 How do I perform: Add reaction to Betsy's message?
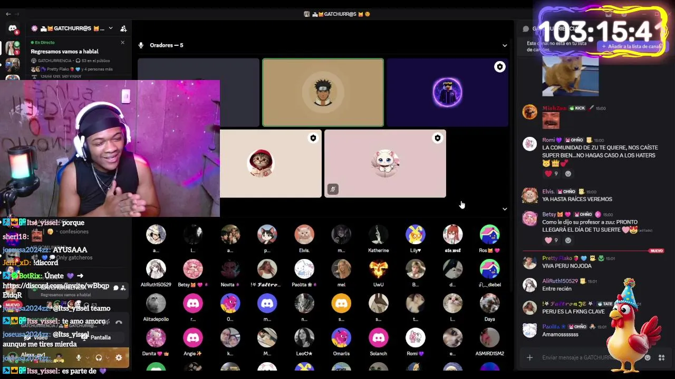[x=568, y=241]
